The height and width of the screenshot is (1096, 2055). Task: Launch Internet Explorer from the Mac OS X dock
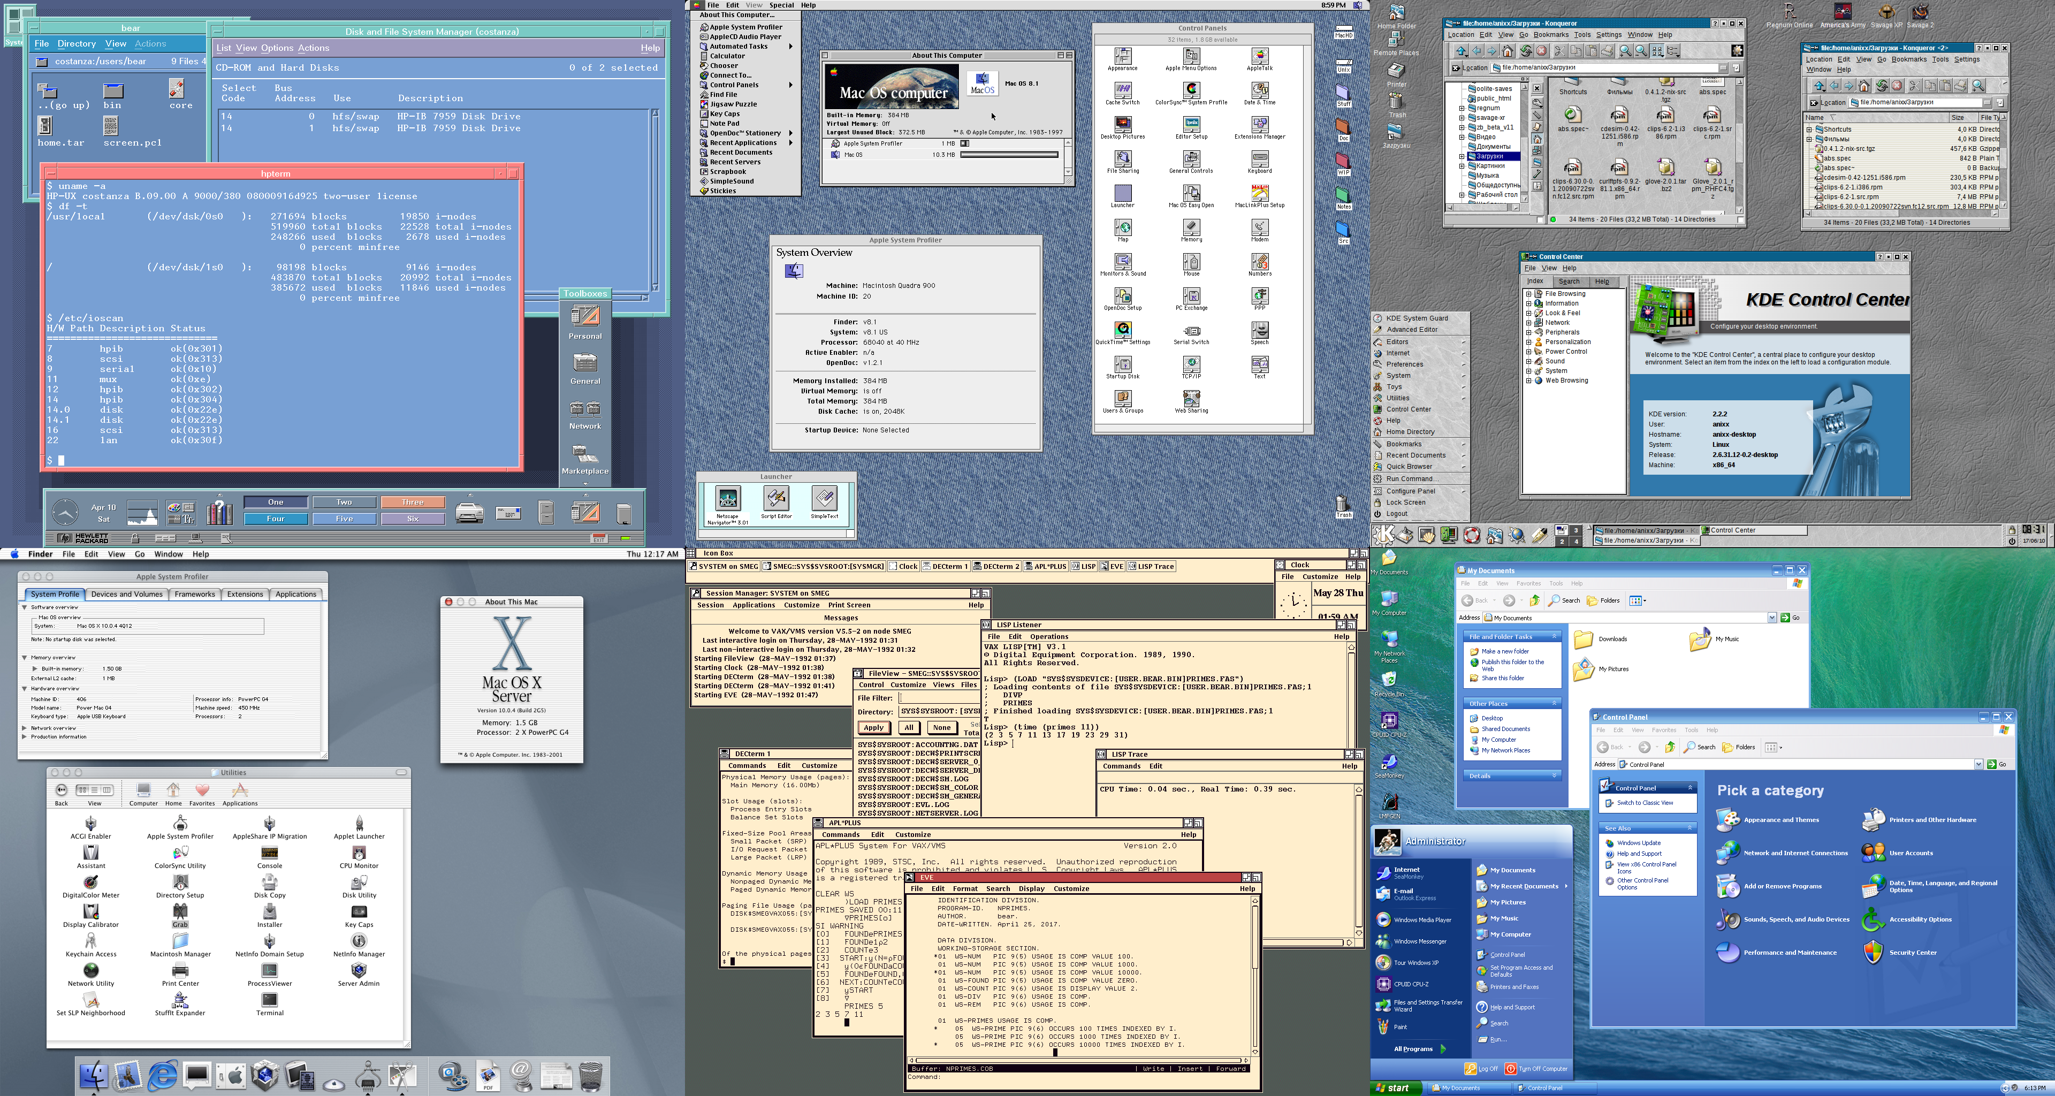coord(162,1076)
